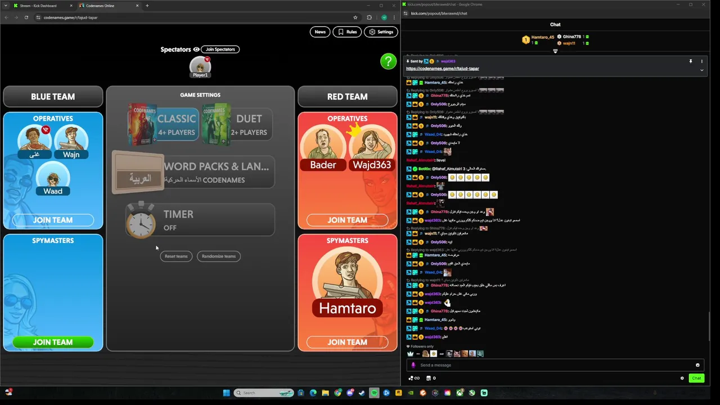Join Red Team as operative
720x405 pixels.
(x=347, y=220)
